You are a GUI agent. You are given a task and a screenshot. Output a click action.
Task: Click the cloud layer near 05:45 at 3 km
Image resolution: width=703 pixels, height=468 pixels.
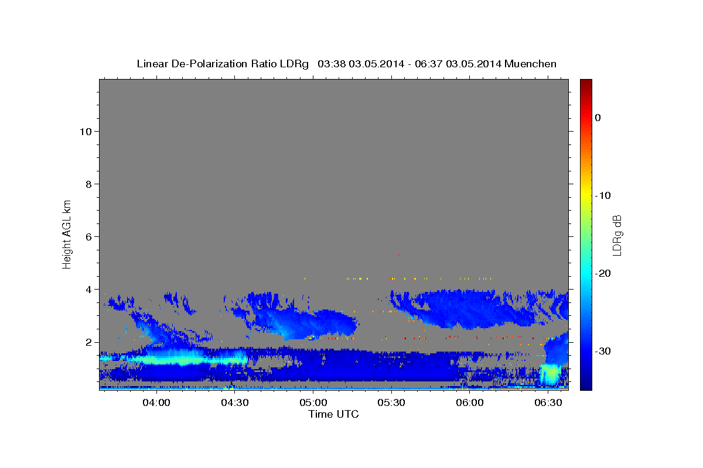coord(463,309)
